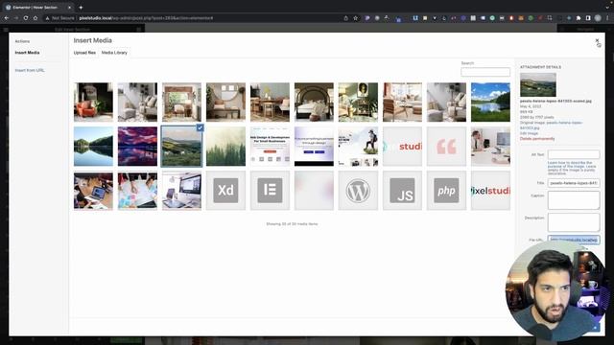Viewport: 614px width, 345px height.
Task: Select the JS file icon thumbnail
Action: click(x=403, y=191)
